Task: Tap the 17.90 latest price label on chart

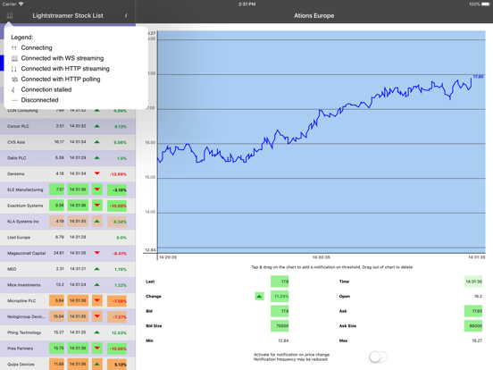Action: click(x=478, y=77)
